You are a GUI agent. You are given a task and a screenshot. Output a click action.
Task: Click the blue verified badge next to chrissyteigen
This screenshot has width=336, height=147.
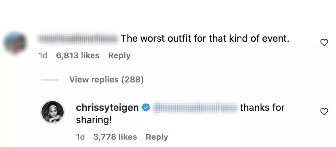point(146,108)
